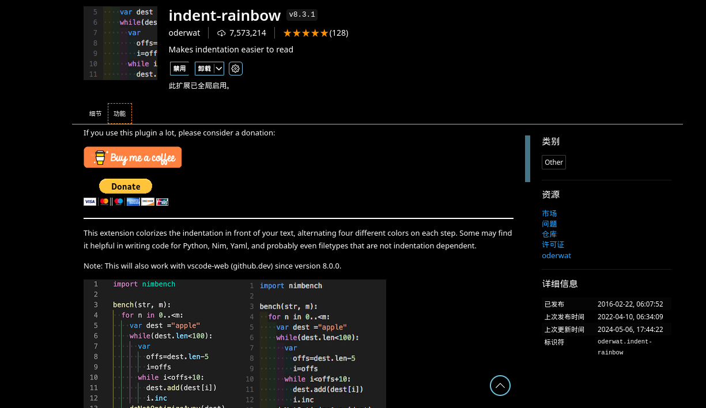Open the 市场 marketplace link

(x=549, y=213)
